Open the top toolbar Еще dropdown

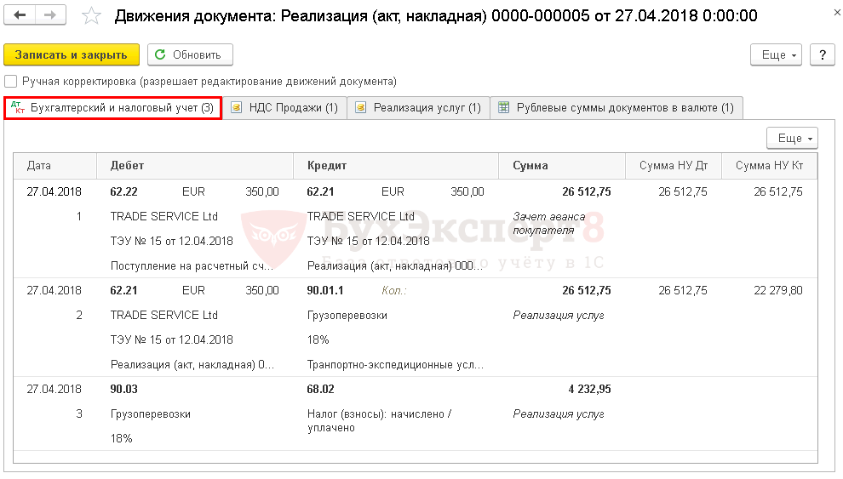tap(776, 54)
